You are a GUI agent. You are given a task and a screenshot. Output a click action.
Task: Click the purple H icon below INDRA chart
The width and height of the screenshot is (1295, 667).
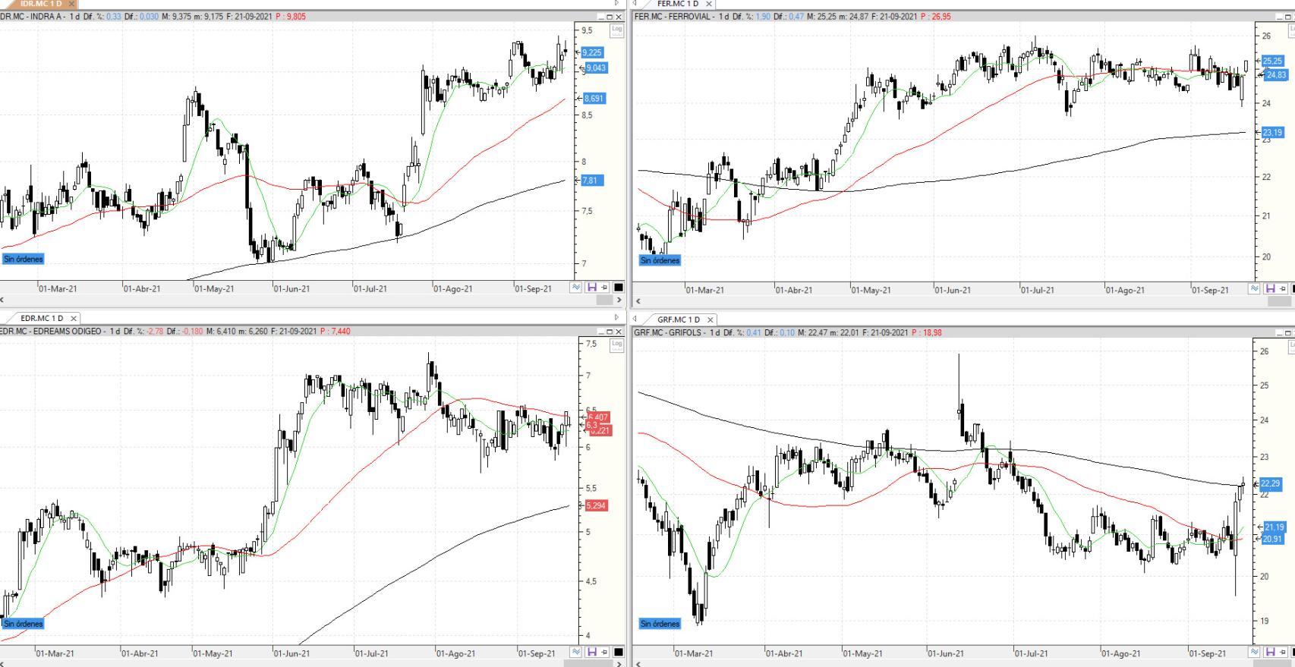click(592, 288)
